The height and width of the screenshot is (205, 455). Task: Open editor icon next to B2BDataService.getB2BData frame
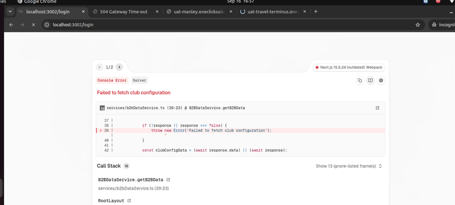pos(168,180)
